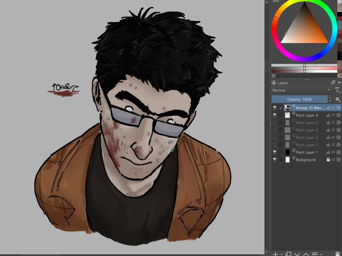Click the color selector reload icon
This screenshot has width=342, height=256.
click(274, 76)
